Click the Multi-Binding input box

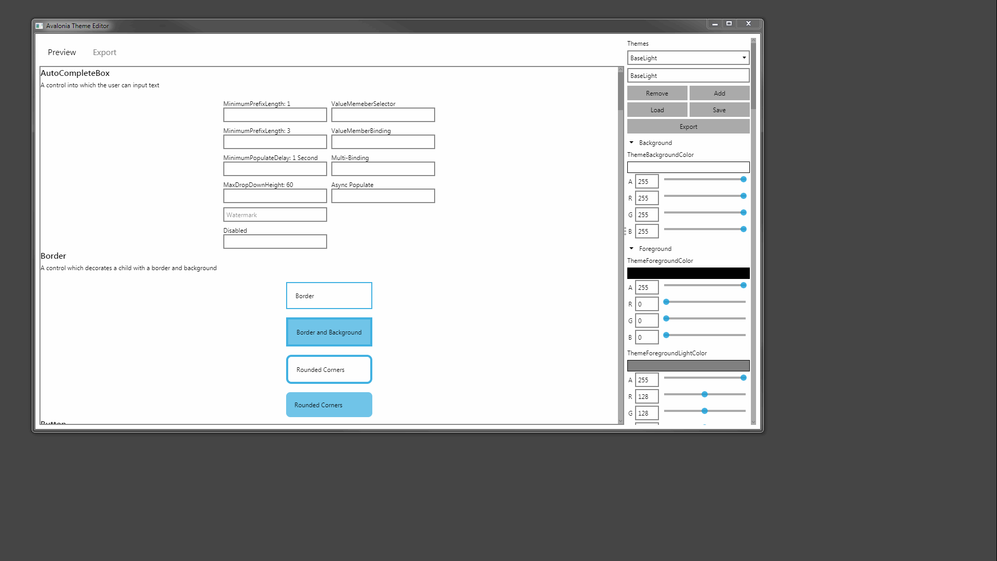point(383,169)
